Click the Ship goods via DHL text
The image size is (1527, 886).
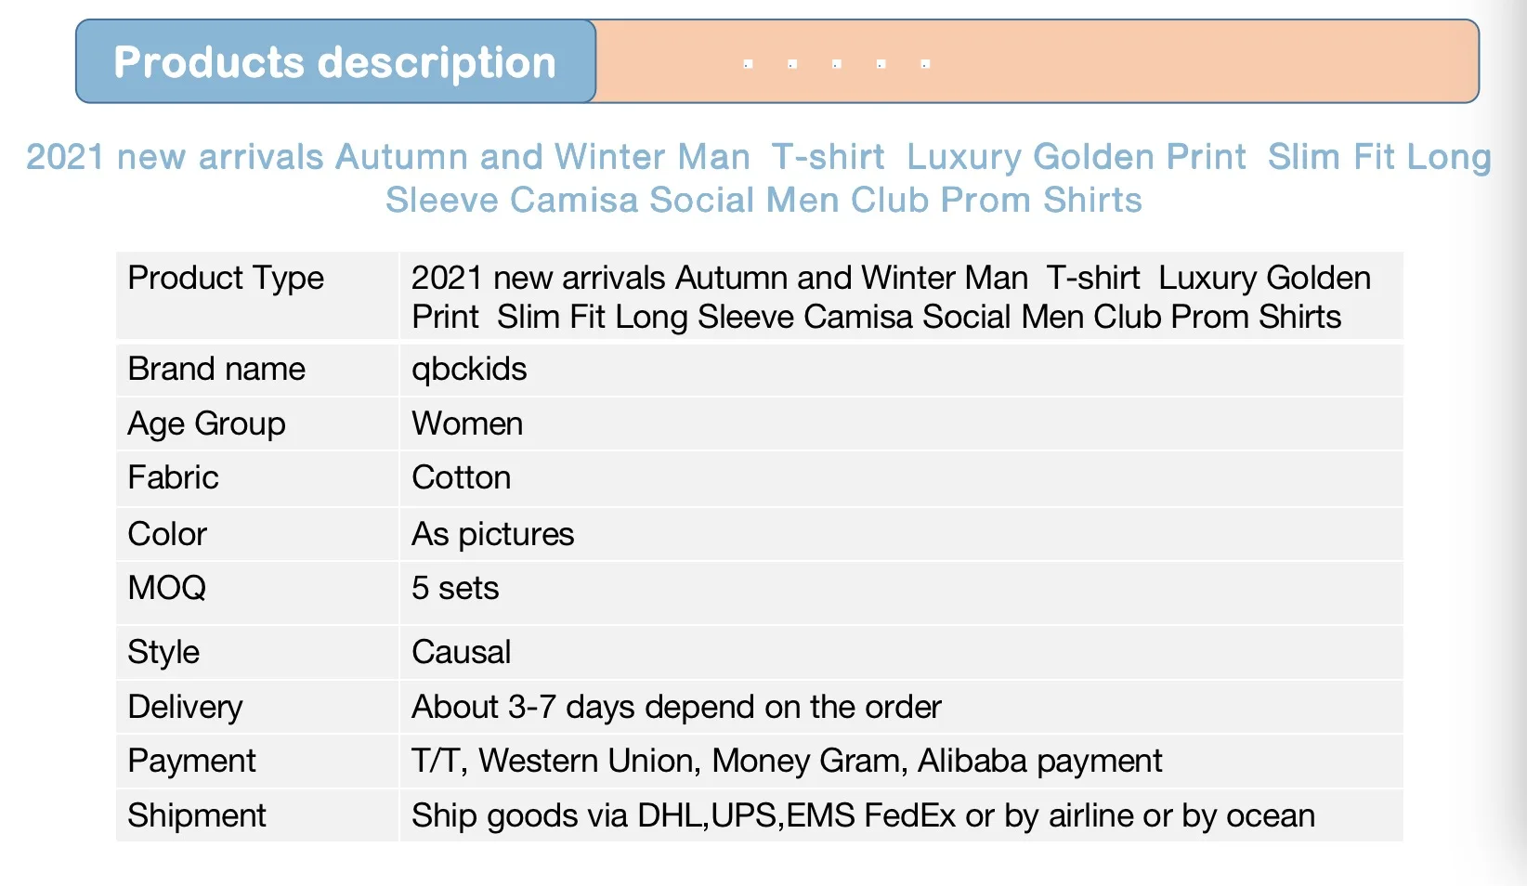pyautogui.click(x=863, y=815)
